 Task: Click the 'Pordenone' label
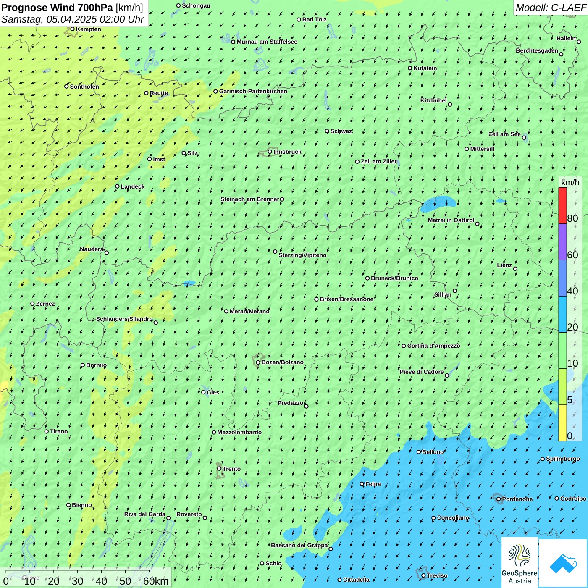point(517,499)
